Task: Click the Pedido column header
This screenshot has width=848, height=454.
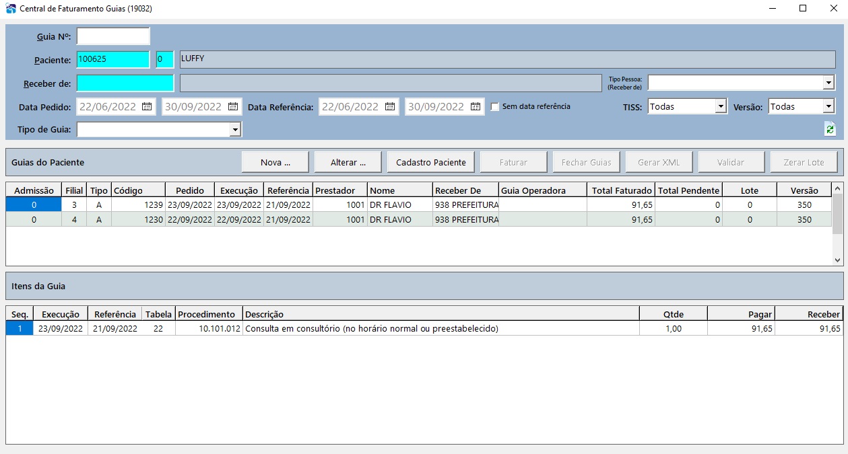Action: pyautogui.click(x=190, y=190)
